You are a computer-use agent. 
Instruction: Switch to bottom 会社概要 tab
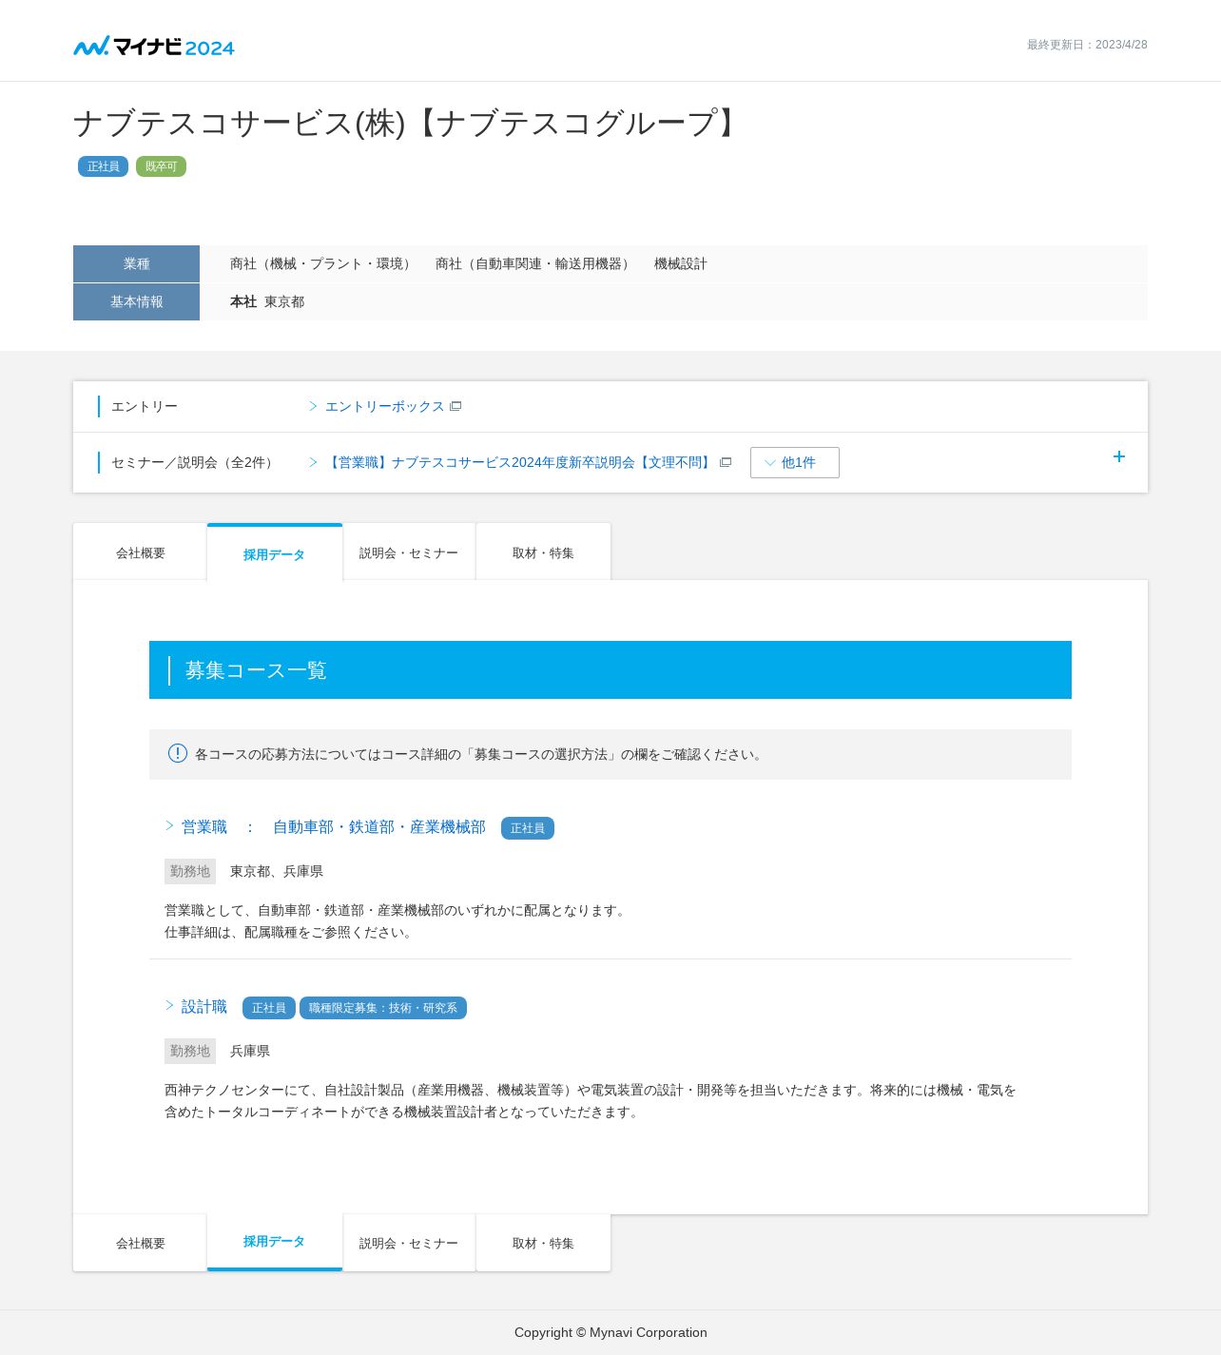point(140,1243)
